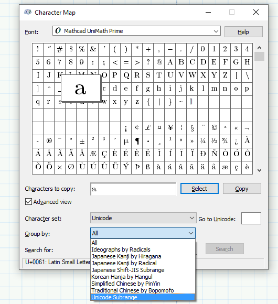Click the plus-minus sign character

click(x=82, y=141)
